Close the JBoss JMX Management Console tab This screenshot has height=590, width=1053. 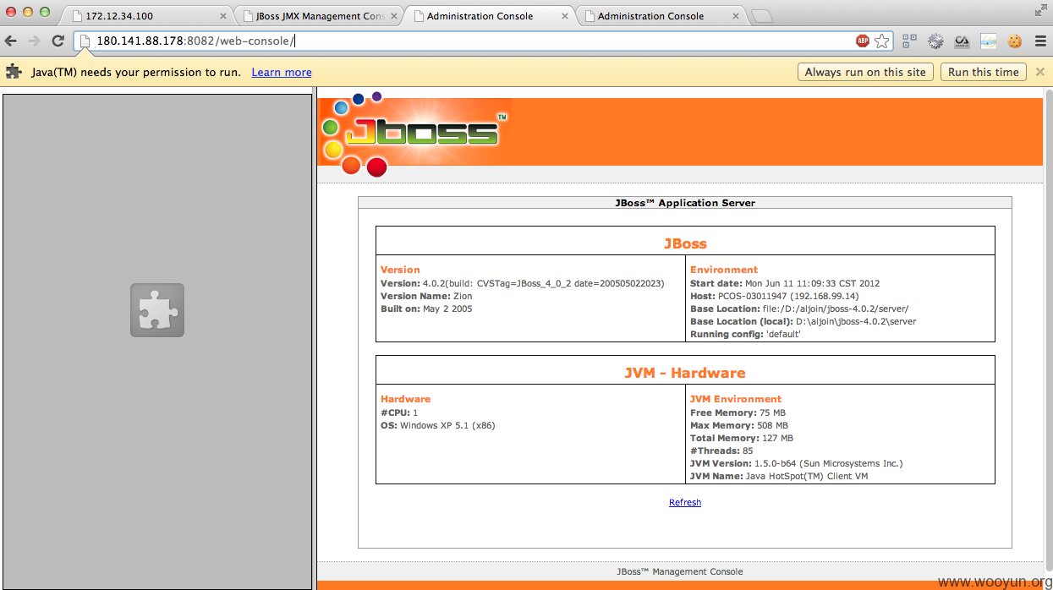[393, 16]
